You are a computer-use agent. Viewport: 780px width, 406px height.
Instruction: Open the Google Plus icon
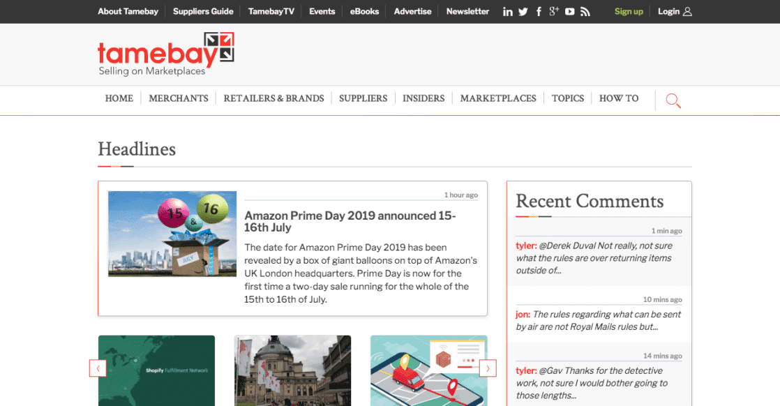click(x=554, y=11)
